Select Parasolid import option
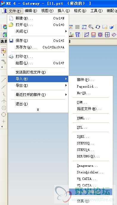Image resolution: width=117 pixels, height=205 pixels. (91, 86)
